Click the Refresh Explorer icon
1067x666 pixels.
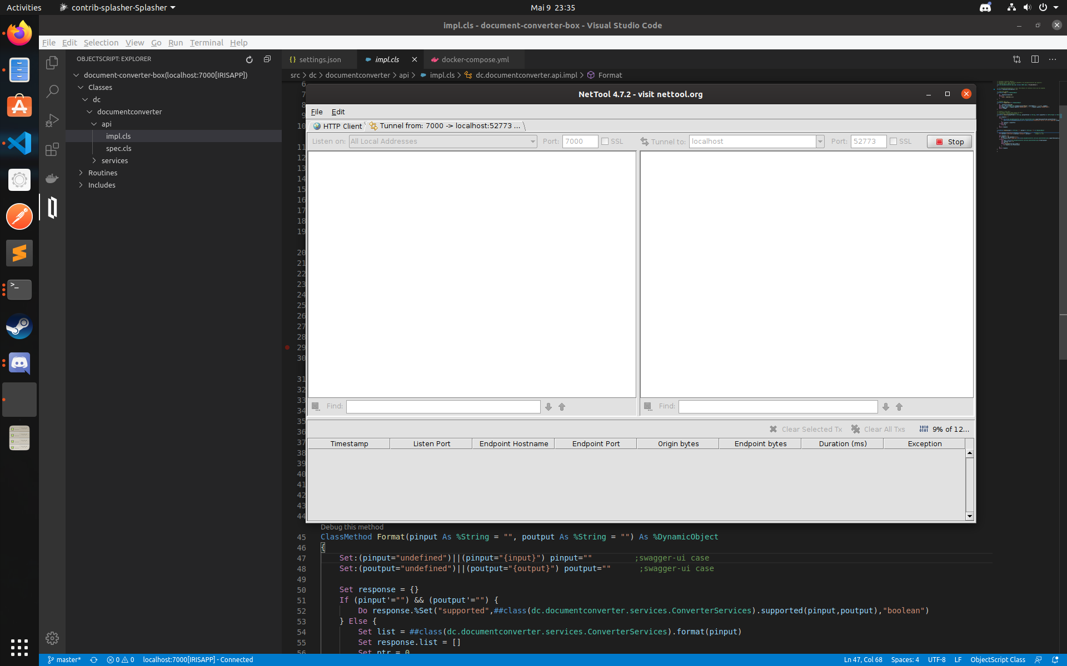[x=249, y=59]
